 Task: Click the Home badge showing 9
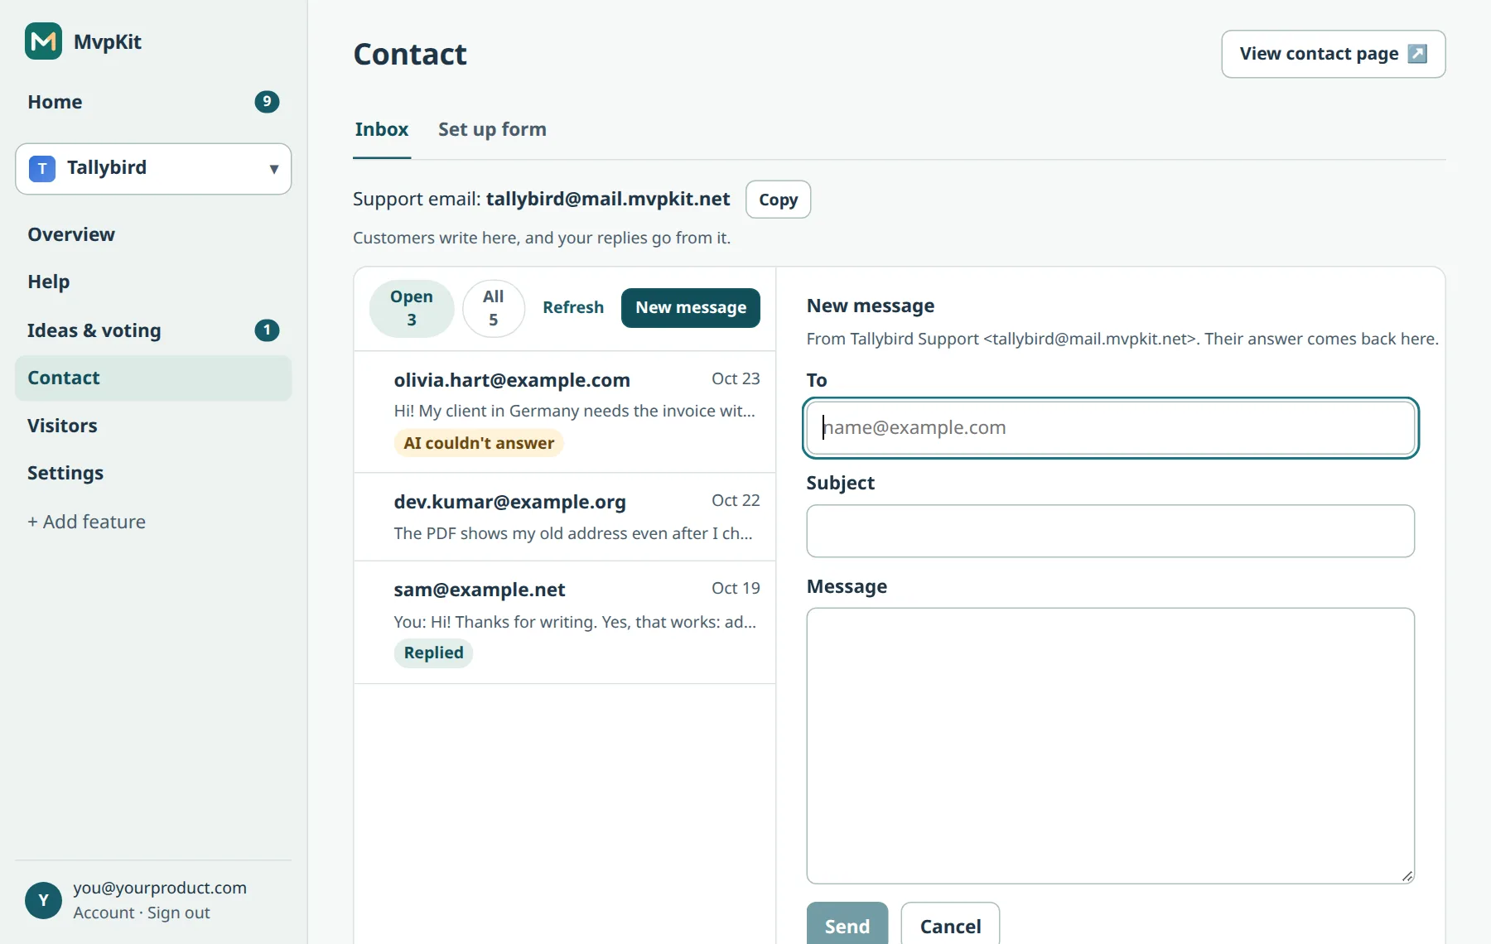pyautogui.click(x=267, y=102)
